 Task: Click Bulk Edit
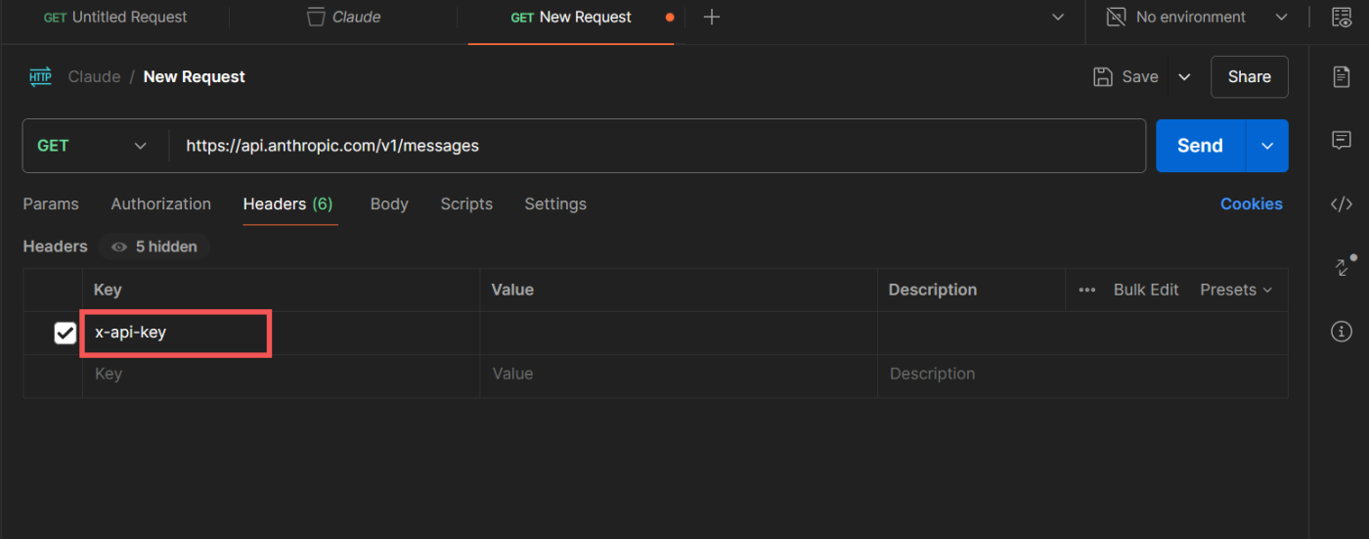tap(1146, 290)
